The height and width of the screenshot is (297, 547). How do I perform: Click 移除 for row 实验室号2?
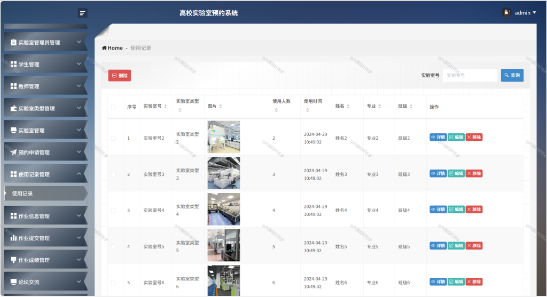pos(474,137)
